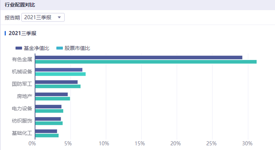This screenshot has width=275, height=150.
Task: Toggle the 基金净值比 legend series
Action: pyautogui.click(x=32, y=48)
